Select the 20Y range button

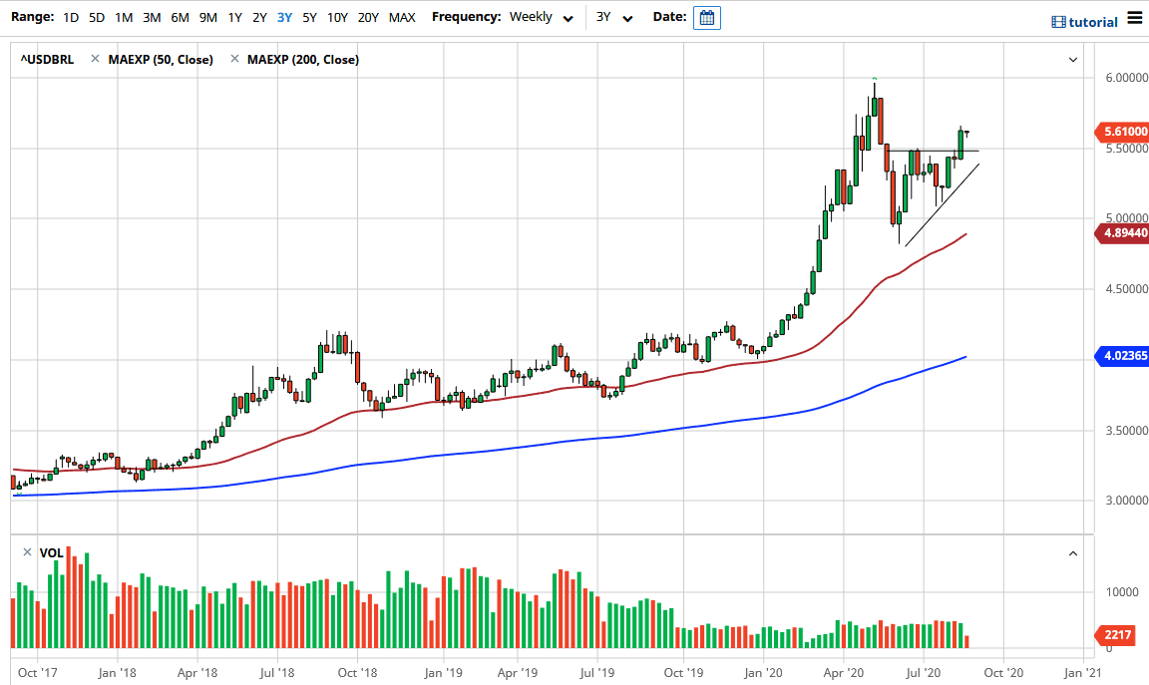click(x=368, y=17)
